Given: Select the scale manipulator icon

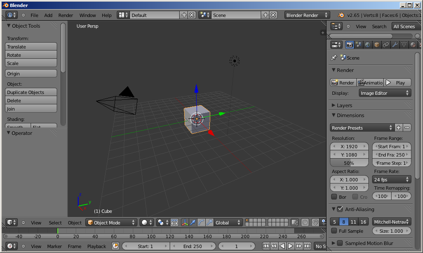Looking at the screenshot, I should (x=209, y=222).
